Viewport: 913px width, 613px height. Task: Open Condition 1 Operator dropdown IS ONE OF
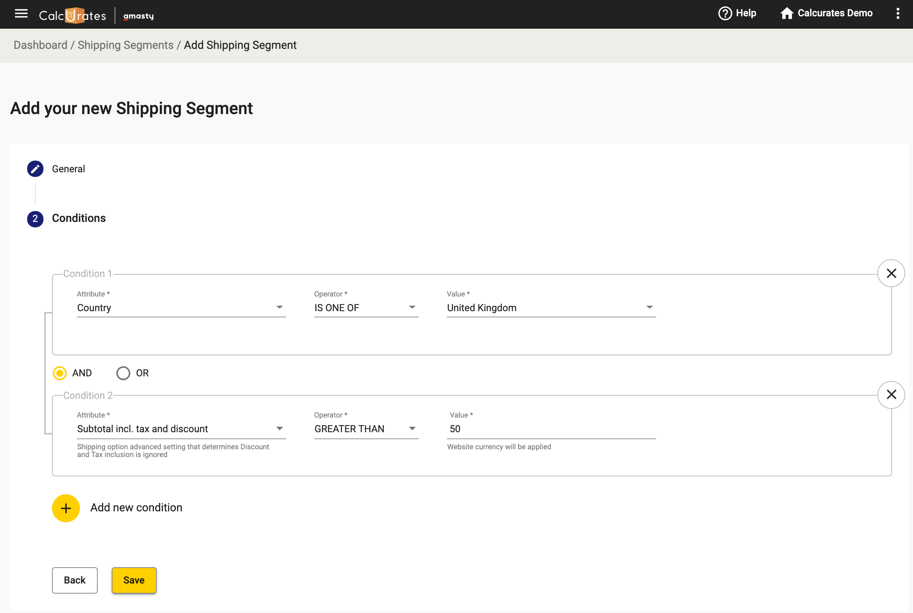366,308
